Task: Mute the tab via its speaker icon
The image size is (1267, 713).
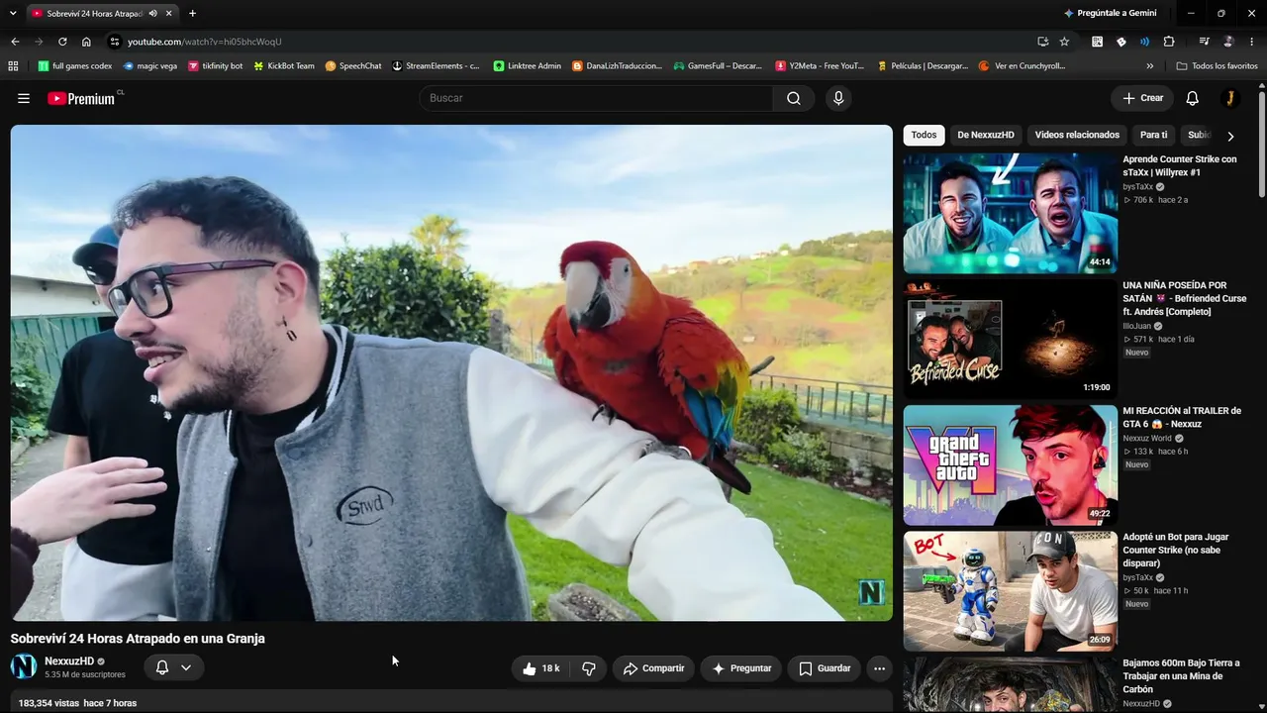Action: (x=153, y=14)
